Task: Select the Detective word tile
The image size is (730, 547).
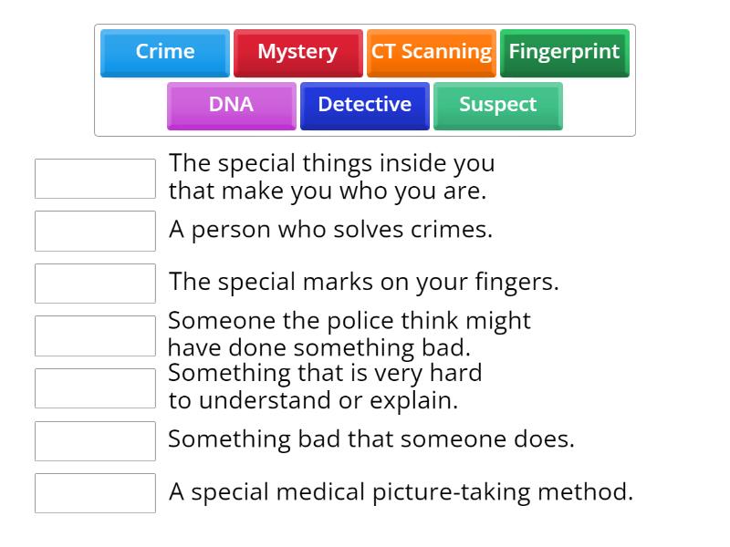Action: pyautogui.click(x=364, y=105)
